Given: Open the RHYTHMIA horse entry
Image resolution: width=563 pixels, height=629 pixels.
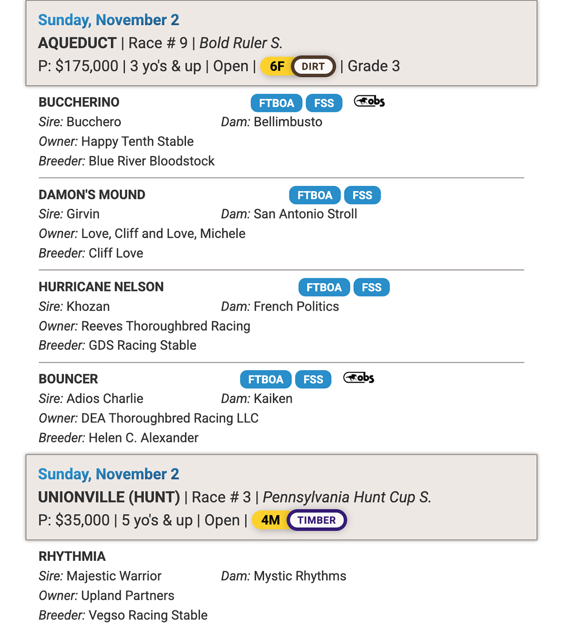Looking at the screenshot, I should coord(72,556).
